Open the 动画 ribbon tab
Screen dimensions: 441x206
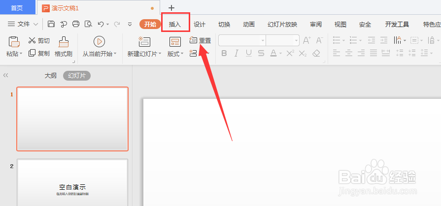tap(249, 25)
